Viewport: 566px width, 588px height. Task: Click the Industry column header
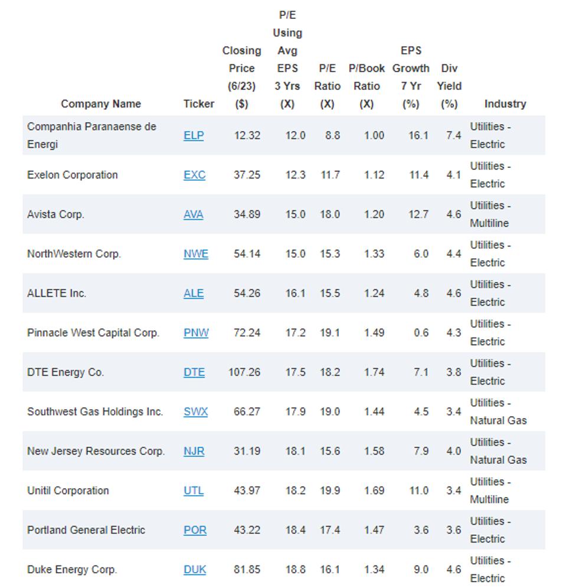point(505,104)
